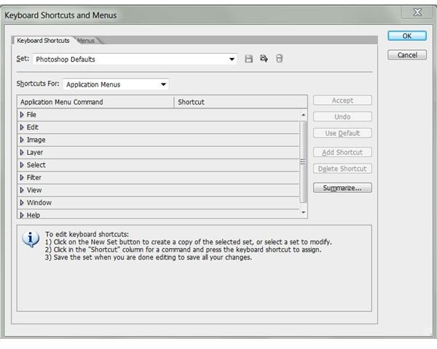
Task: Expand the Layer menu commands triangle
Action: point(22,152)
